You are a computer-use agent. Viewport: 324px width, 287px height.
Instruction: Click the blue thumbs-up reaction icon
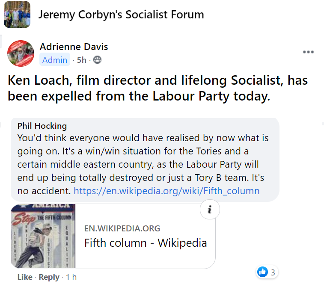pos(262,272)
